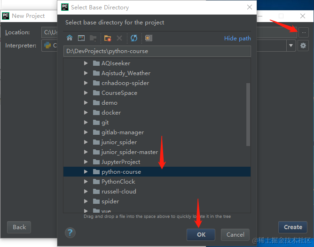This screenshot has height=247, width=314.
Task: Select the gitlab-manager folder name
Action: pyautogui.click(x=123, y=132)
